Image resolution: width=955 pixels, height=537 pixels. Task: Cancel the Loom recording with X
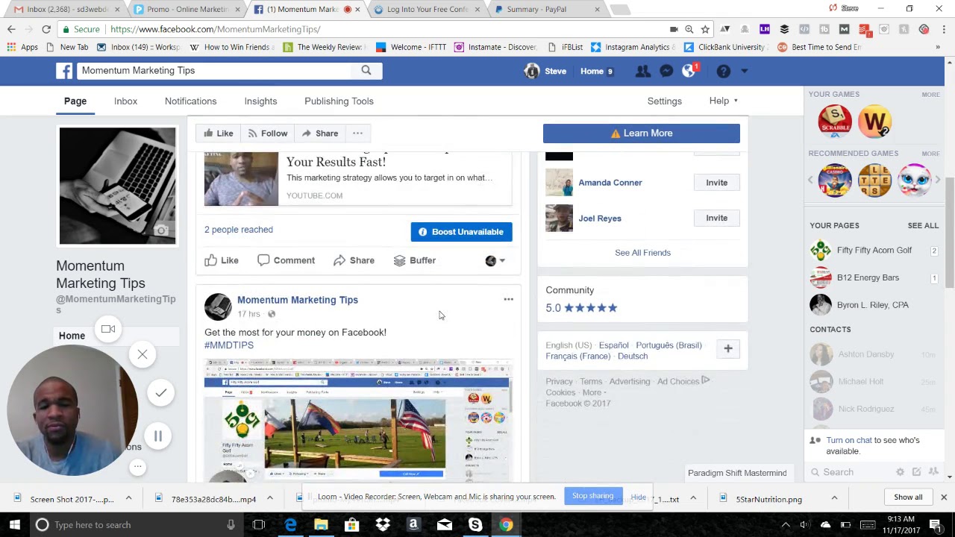coord(143,354)
